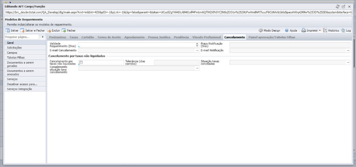Open Documentos a serem gerados page
Screen dimensions: 356x167
point(25,64)
